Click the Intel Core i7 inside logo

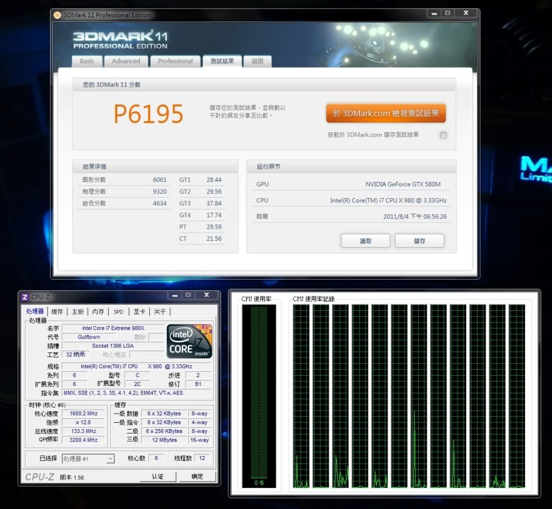(x=189, y=341)
